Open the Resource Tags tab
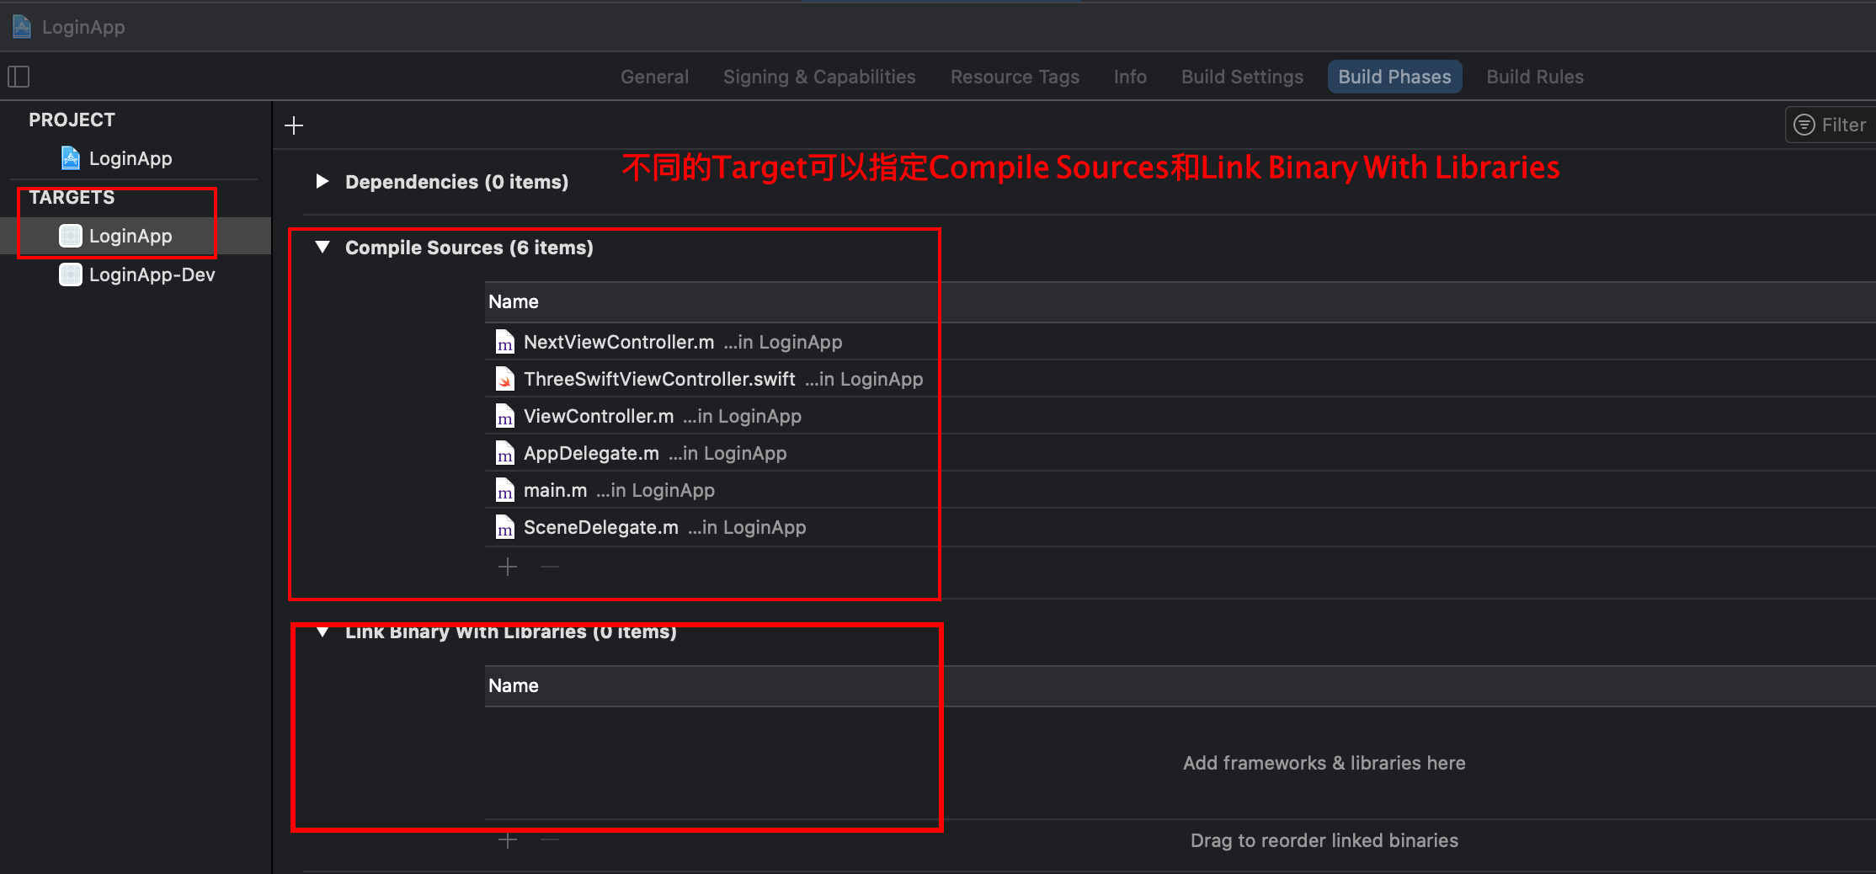The width and height of the screenshot is (1876, 874). 1015,77
